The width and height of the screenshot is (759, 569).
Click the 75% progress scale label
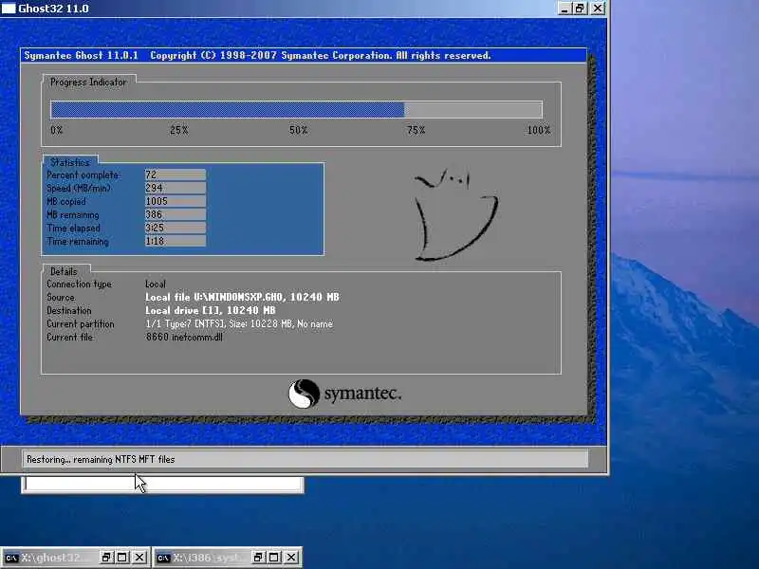pyautogui.click(x=416, y=130)
